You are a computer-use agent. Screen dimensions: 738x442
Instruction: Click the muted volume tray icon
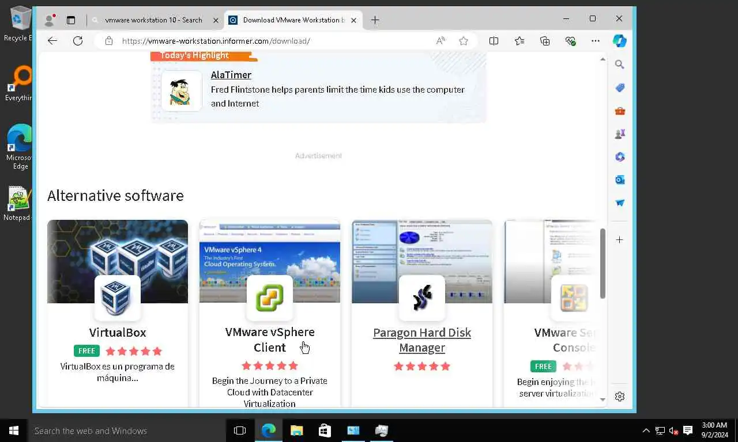coord(673,430)
